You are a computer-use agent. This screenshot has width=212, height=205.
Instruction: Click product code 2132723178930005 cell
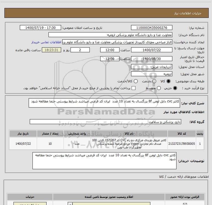pos(182,144)
